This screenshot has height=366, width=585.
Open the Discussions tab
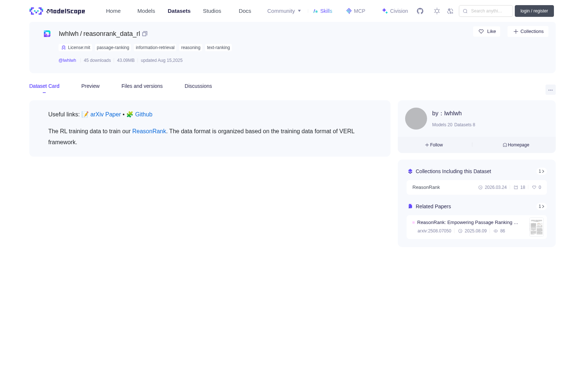pos(198,86)
